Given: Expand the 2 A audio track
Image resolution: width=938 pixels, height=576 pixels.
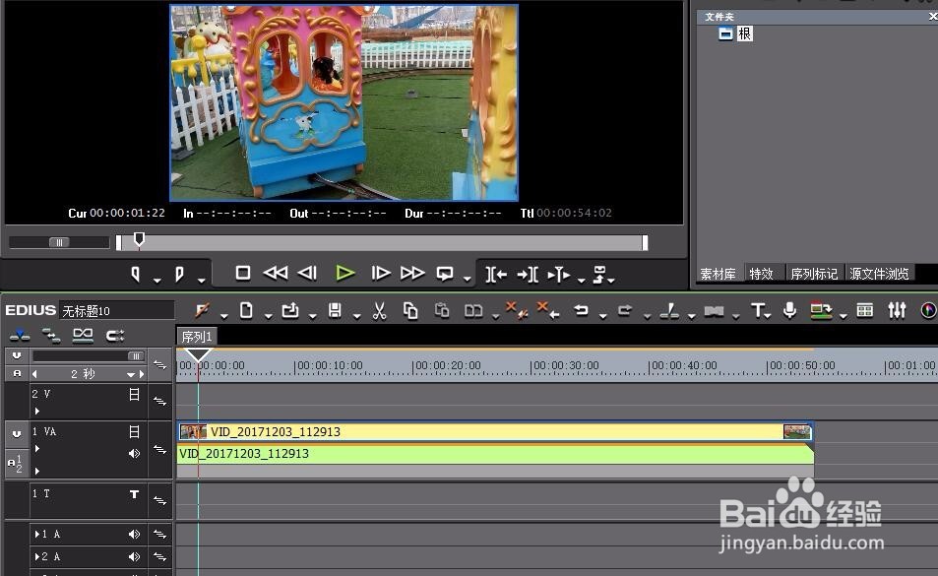Looking at the screenshot, I should [x=37, y=557].
